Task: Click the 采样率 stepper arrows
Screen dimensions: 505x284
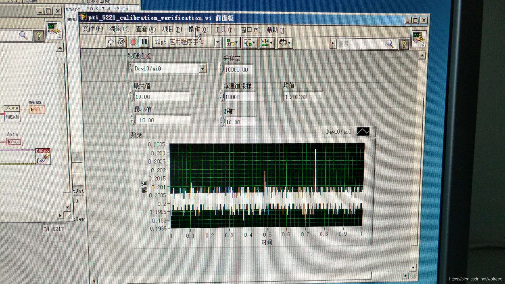Action: [x=221, y=69]
